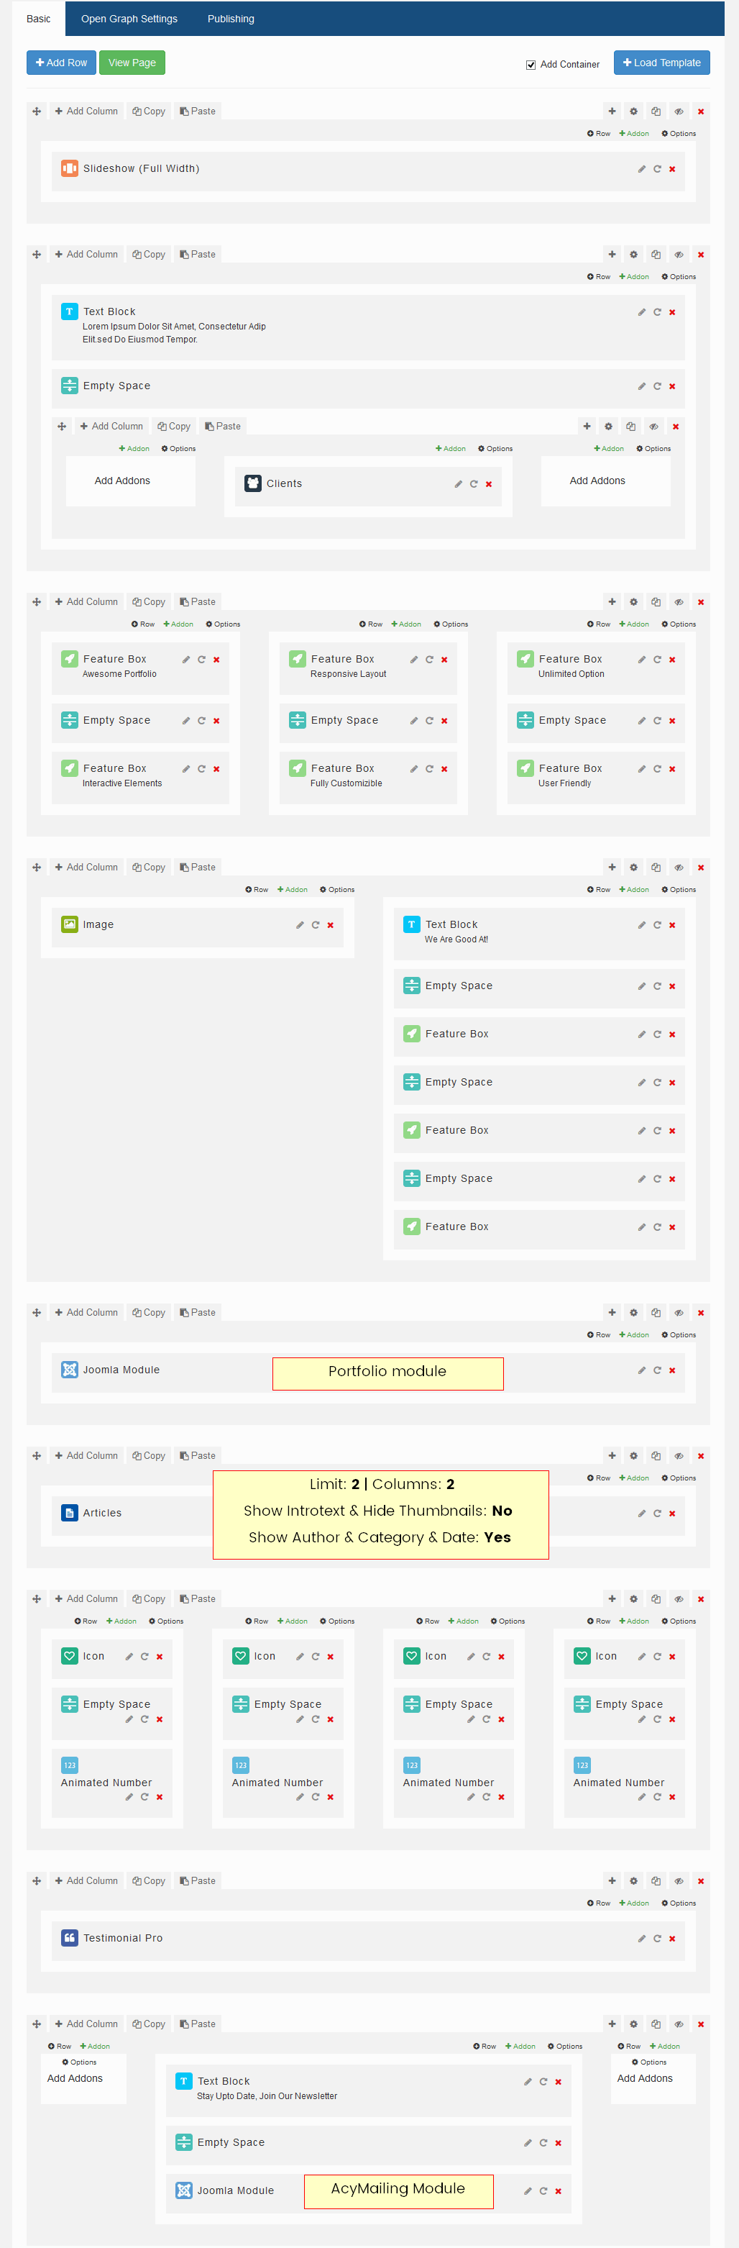Screen dimensions: 739x2248
Task: Duplicate the row containing the Image addon
Action: tap(655, 868)
